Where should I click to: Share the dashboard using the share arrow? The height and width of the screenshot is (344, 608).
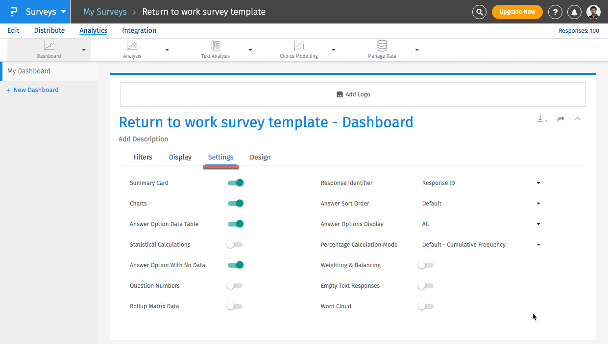coord(560,118)
